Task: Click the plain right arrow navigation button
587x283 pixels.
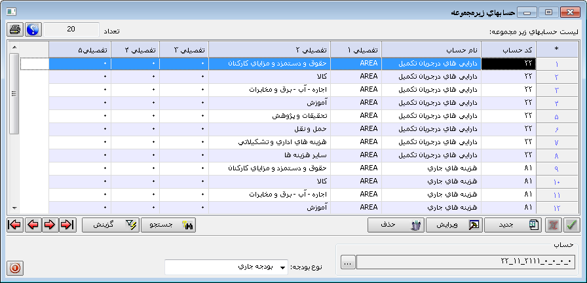Action: [x=49, y=225]
